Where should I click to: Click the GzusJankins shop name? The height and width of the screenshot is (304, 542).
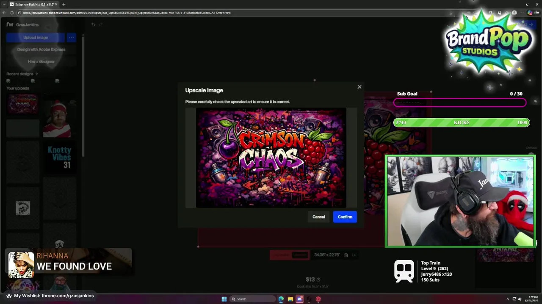(x=27, y=25)
